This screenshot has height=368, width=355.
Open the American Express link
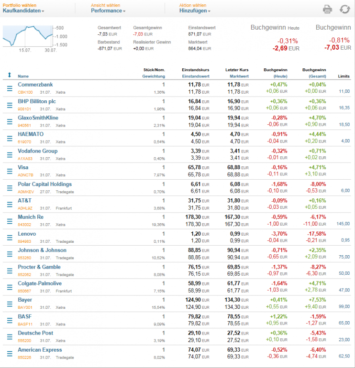[x=40, y=350]
